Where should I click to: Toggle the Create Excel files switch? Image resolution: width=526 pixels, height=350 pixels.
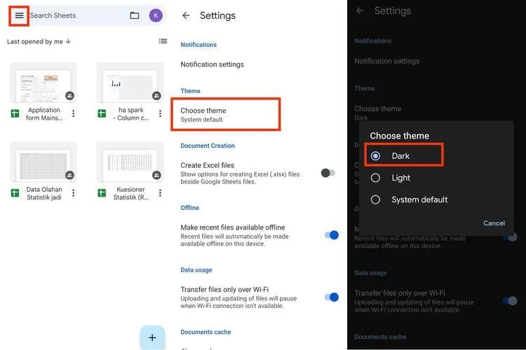pos(328,173)
